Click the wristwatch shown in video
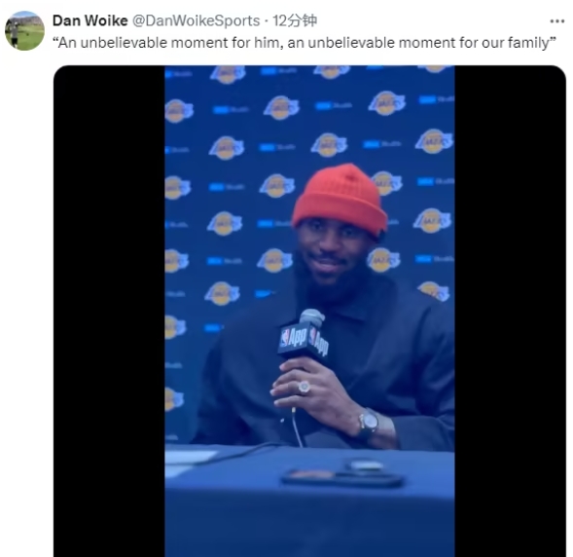573x557 pixels. pyautogui.click(x=369, y=423)
